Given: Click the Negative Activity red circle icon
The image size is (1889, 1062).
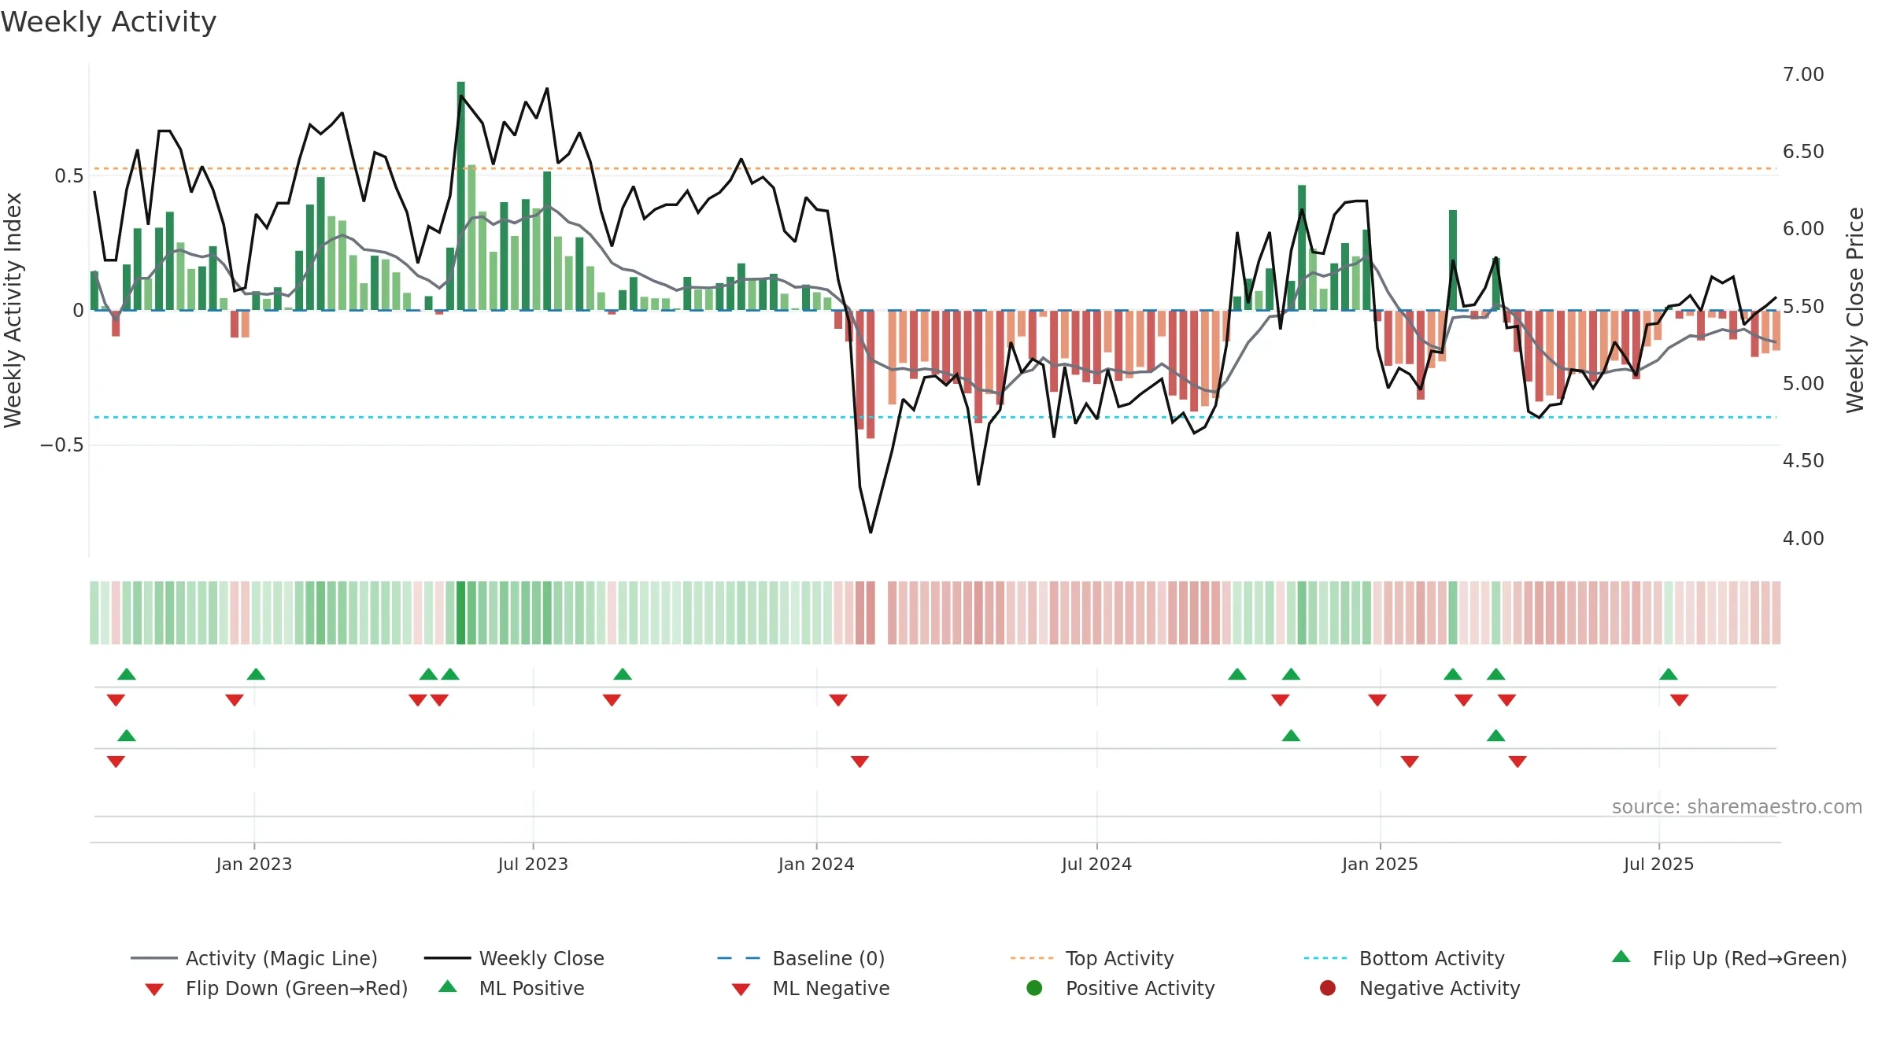Looking at the screenshot, I should coord(1328,987).
